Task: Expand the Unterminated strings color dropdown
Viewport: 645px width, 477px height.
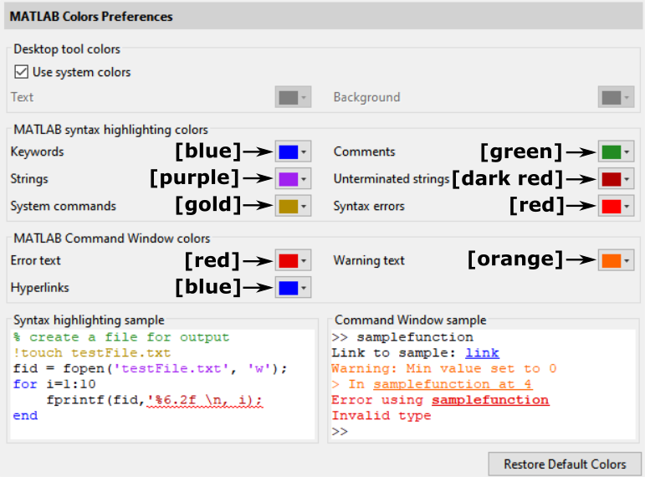Action: 616,179
